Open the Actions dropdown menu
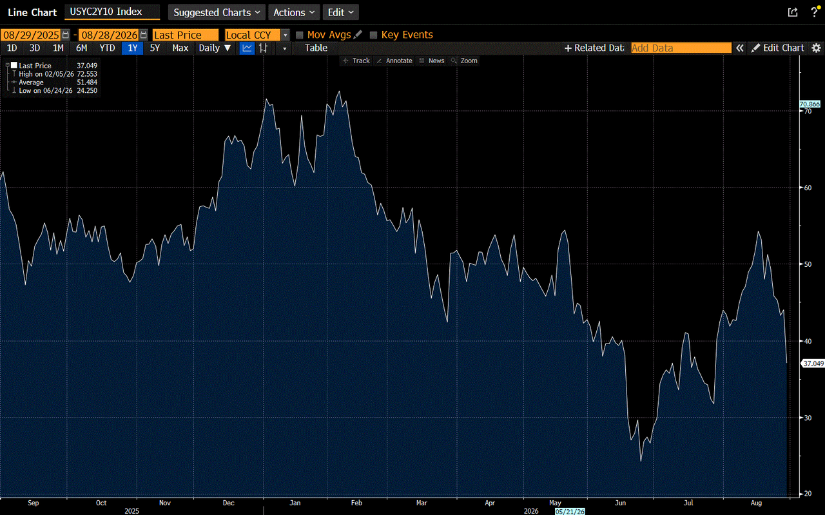825x515 pixels. pyautogui.click(x=293, y=12)
